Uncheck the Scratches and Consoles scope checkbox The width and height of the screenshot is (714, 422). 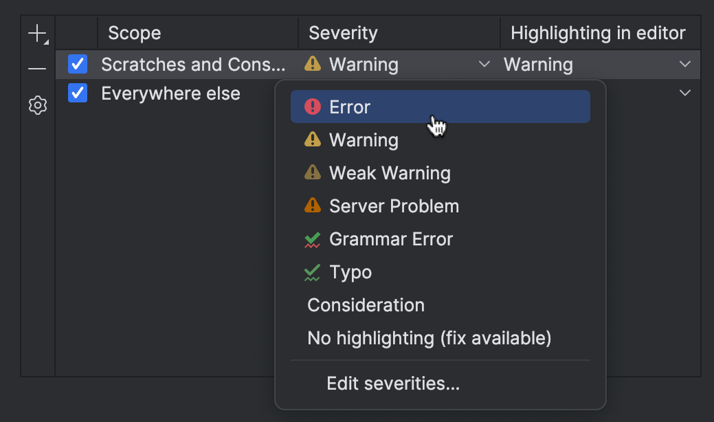(78, 65)
